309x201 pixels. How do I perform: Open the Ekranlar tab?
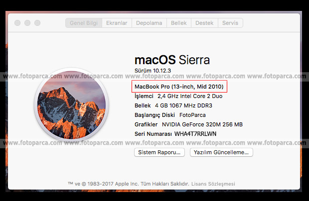click(117, 23)
